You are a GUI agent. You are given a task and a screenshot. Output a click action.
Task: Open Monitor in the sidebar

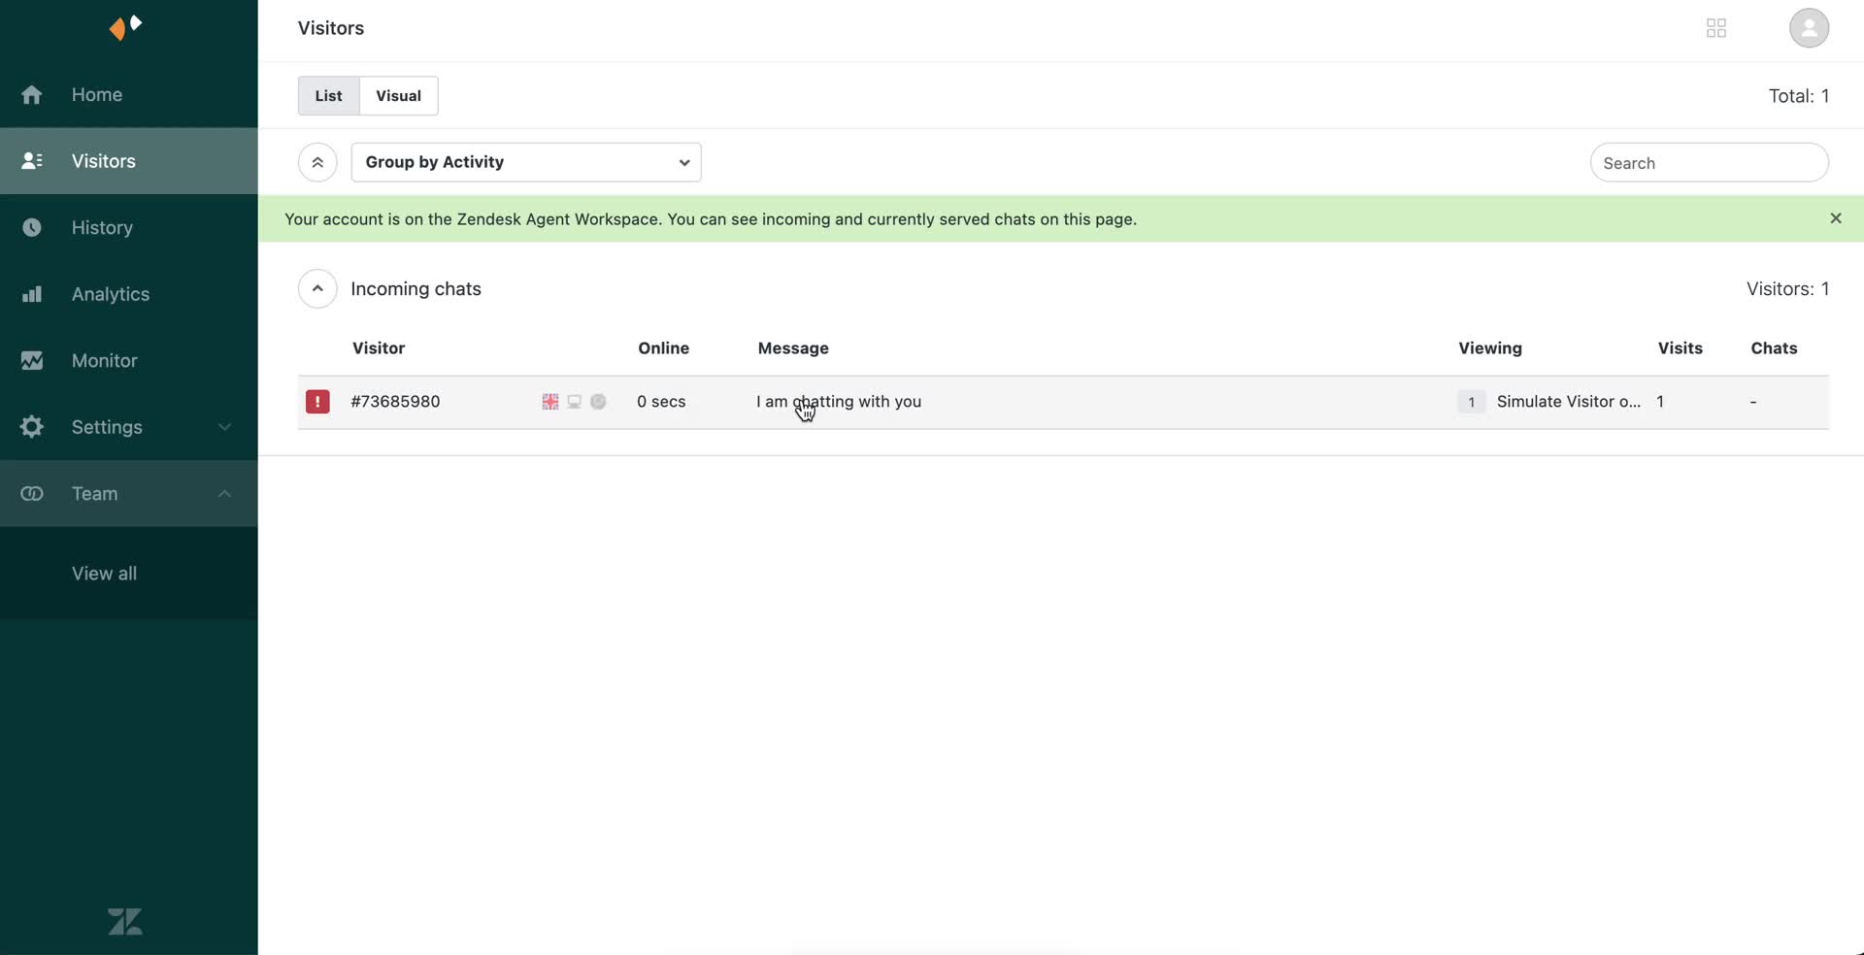(x=129, y=361)
